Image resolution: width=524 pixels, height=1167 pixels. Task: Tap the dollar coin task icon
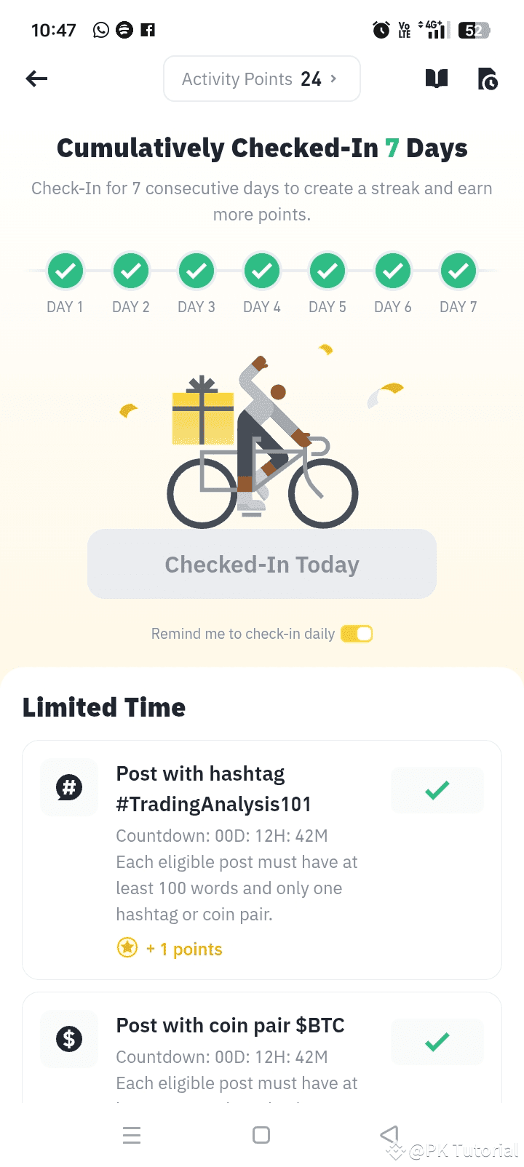(x=69, y=1039)
